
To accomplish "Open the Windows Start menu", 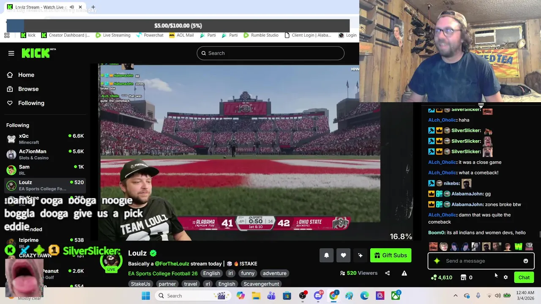I will click(146, 296).
